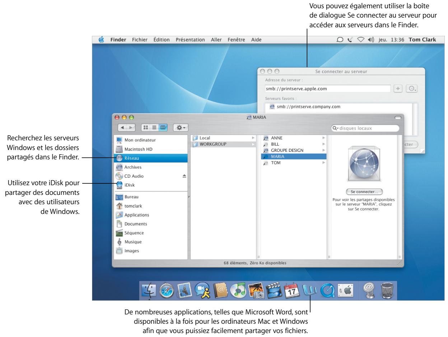Click Se connecter button for MARIA
The height and width of the screenshot is (337, 448).
pyautogui.click(x=364, y=192)
